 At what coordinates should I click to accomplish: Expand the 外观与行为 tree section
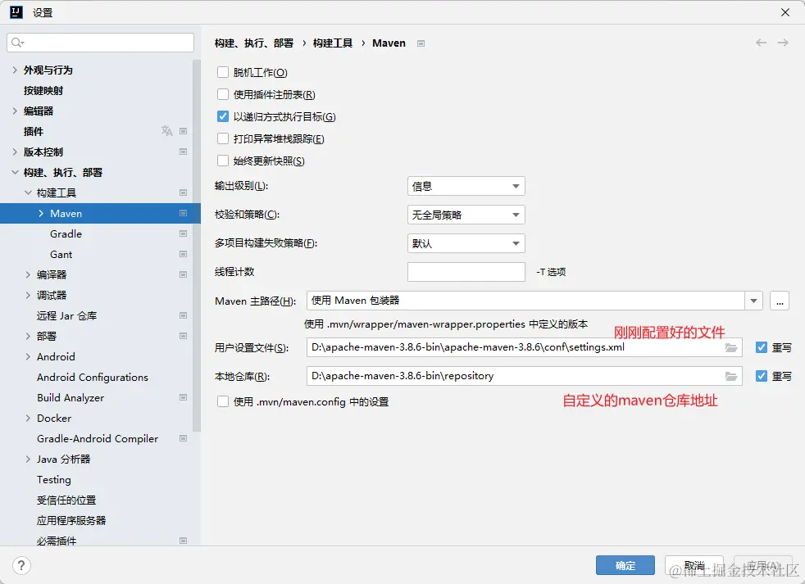[x=16, y=70]
